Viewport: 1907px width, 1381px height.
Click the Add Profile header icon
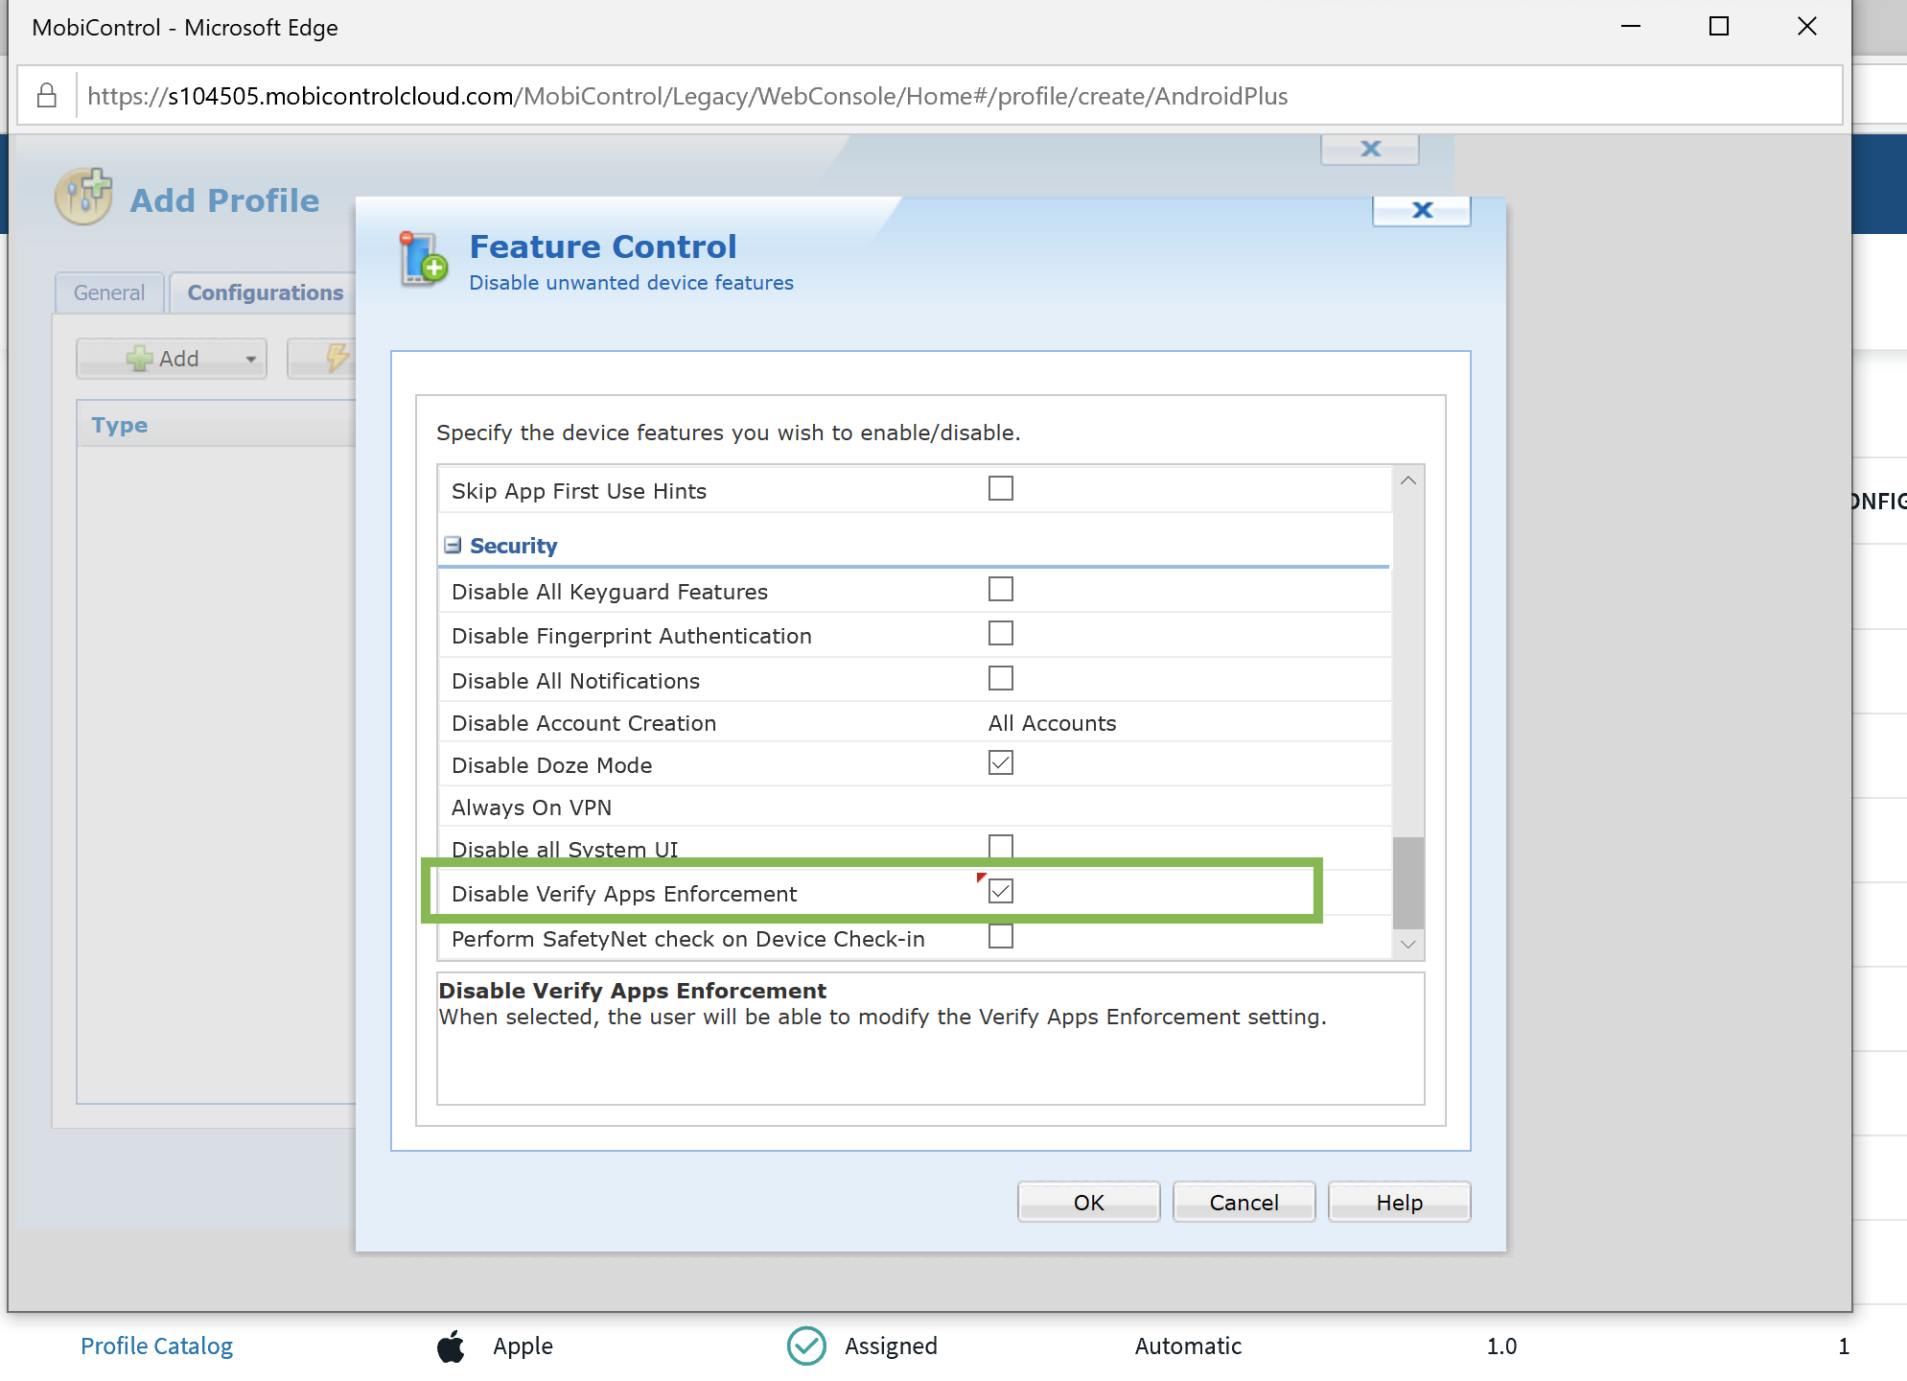[83, 197]
